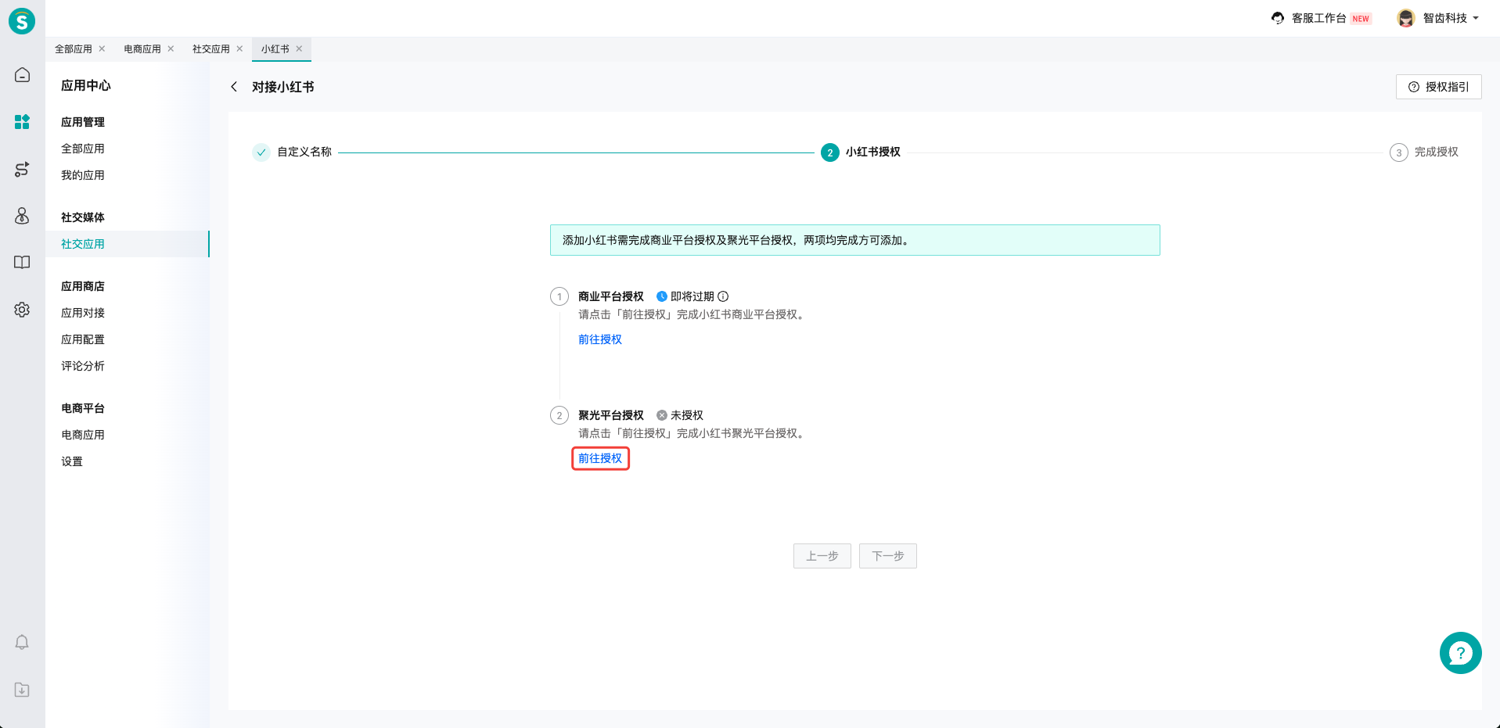The image size is (1500, 728).
Task: Click the back arrow beside 对接小红书
Action: click(234, 87)
